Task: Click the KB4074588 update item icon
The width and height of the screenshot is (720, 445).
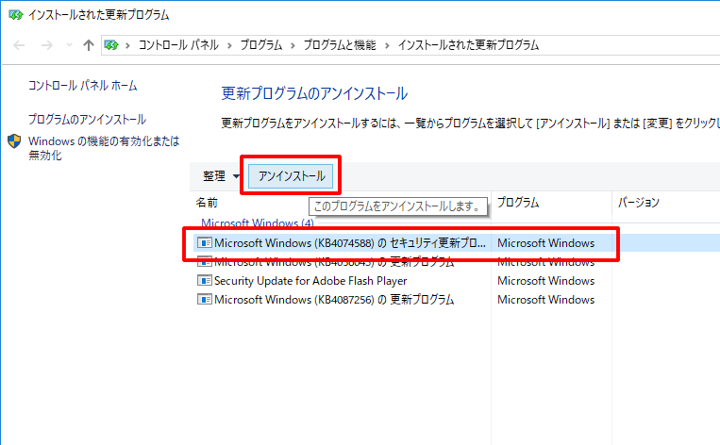Action: click(204, 243)
